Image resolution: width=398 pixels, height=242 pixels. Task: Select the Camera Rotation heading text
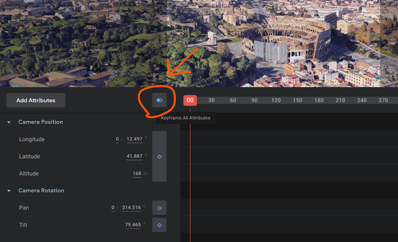click(41, 190)
